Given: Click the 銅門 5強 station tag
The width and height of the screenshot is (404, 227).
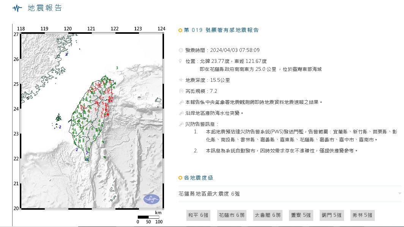Looking at the screenshot, I should 331,216.
